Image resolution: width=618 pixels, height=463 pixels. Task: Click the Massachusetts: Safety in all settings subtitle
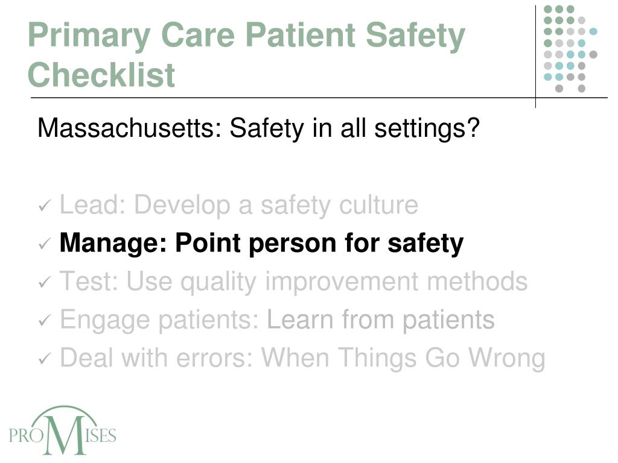[x=258, y=128]
